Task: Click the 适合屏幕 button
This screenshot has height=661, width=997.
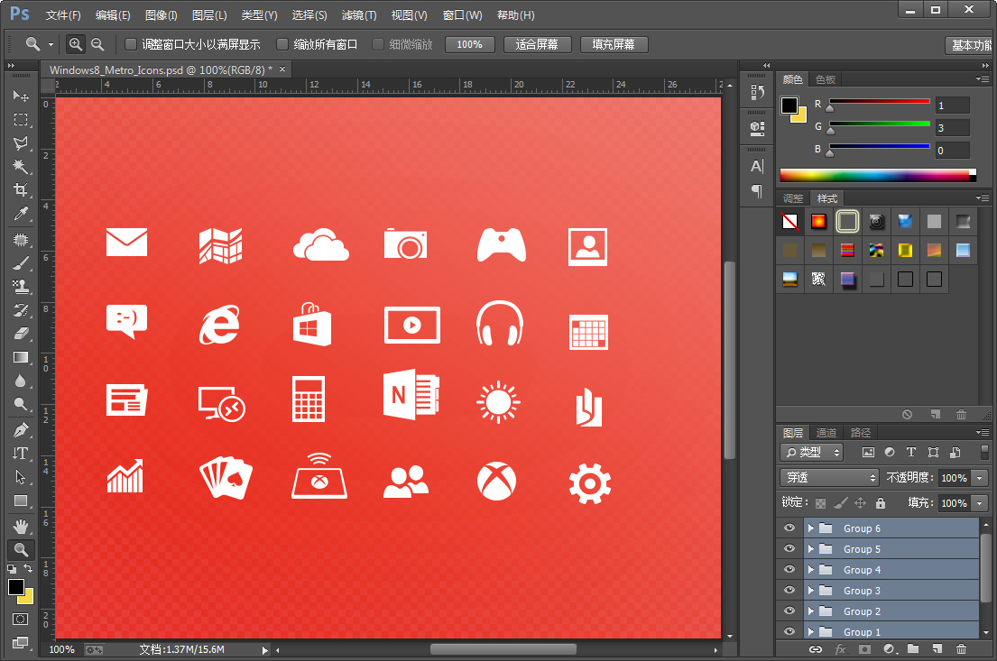Action: pos(537,44)
